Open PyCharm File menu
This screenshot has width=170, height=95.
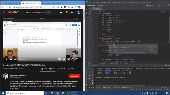tap(90, 2)
